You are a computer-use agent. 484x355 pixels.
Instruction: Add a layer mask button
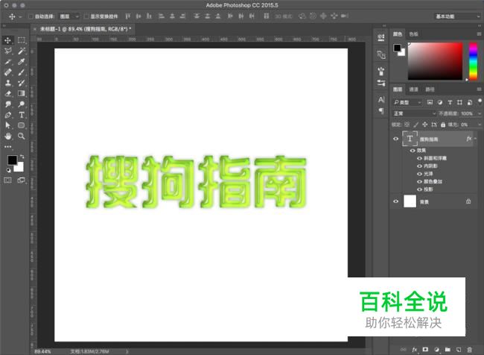pos(425,350)
